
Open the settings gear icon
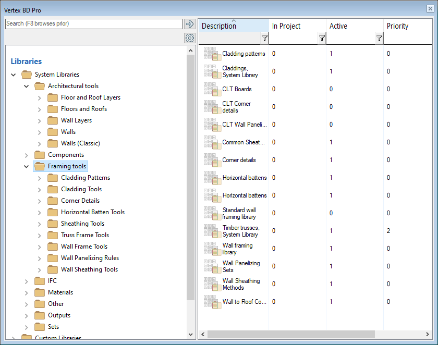click(x=189, y=38)
